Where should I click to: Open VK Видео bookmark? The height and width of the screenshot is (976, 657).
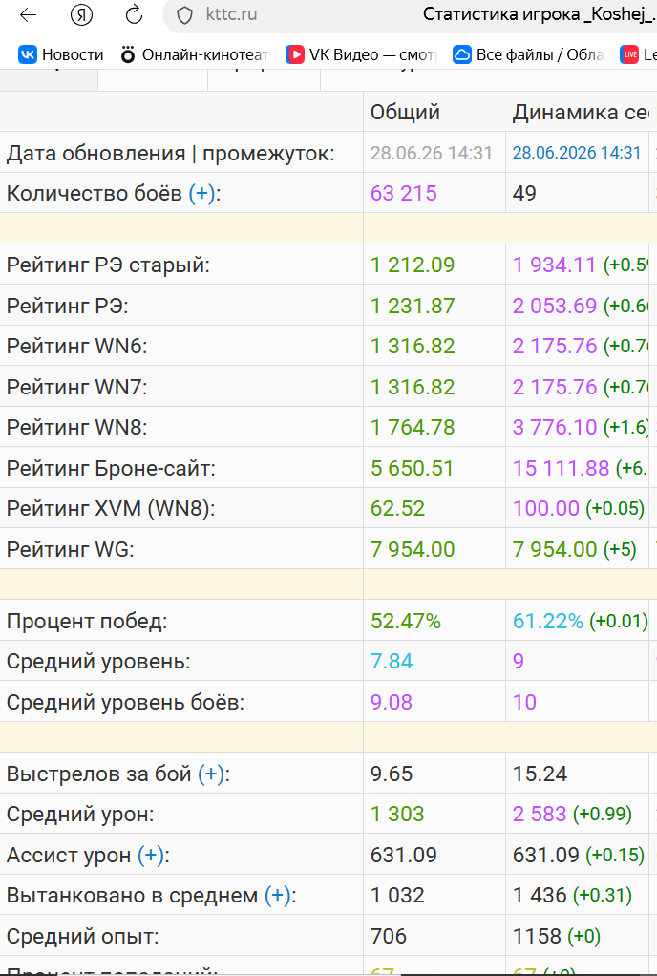point(360,54)
